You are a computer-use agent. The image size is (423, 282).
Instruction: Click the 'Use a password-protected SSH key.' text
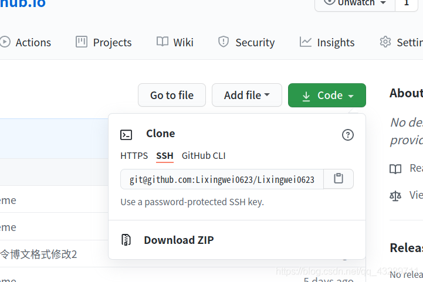coord(192,202)
